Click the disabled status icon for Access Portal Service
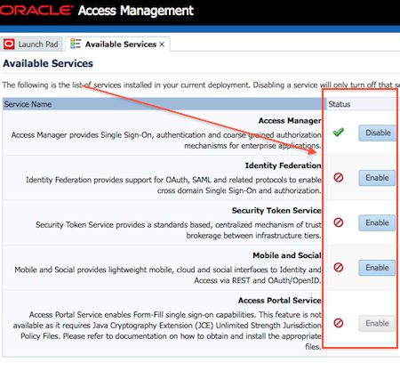This screenshot has width=400, height=371. pyautogui.click(x=339, y=323)
